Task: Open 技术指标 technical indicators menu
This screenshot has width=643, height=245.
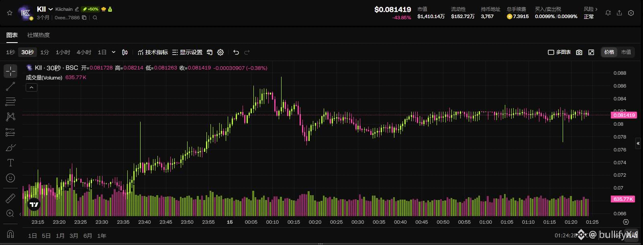Action: tap(153, 52)
